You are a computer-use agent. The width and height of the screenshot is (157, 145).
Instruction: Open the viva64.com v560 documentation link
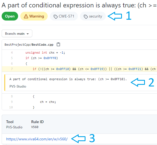[x=37, y=139]
